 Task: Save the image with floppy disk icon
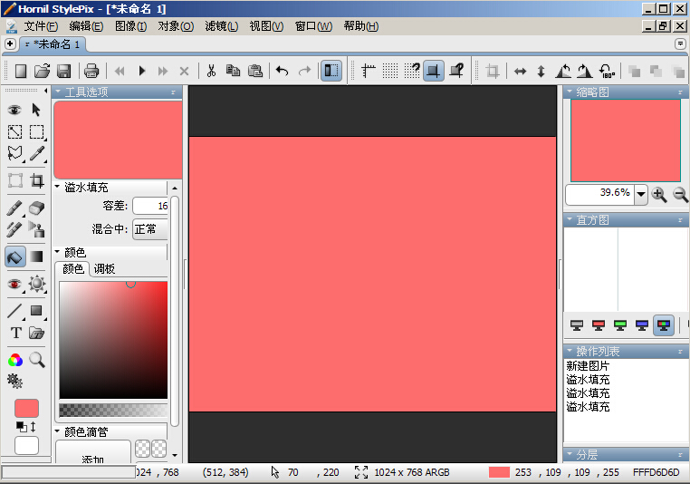click(63, 71)
